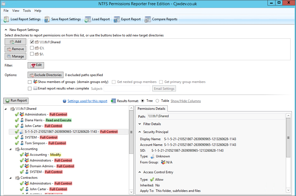Run the report with Run Report button
Viewport: 296px width, 196px height.
(16, 101)
